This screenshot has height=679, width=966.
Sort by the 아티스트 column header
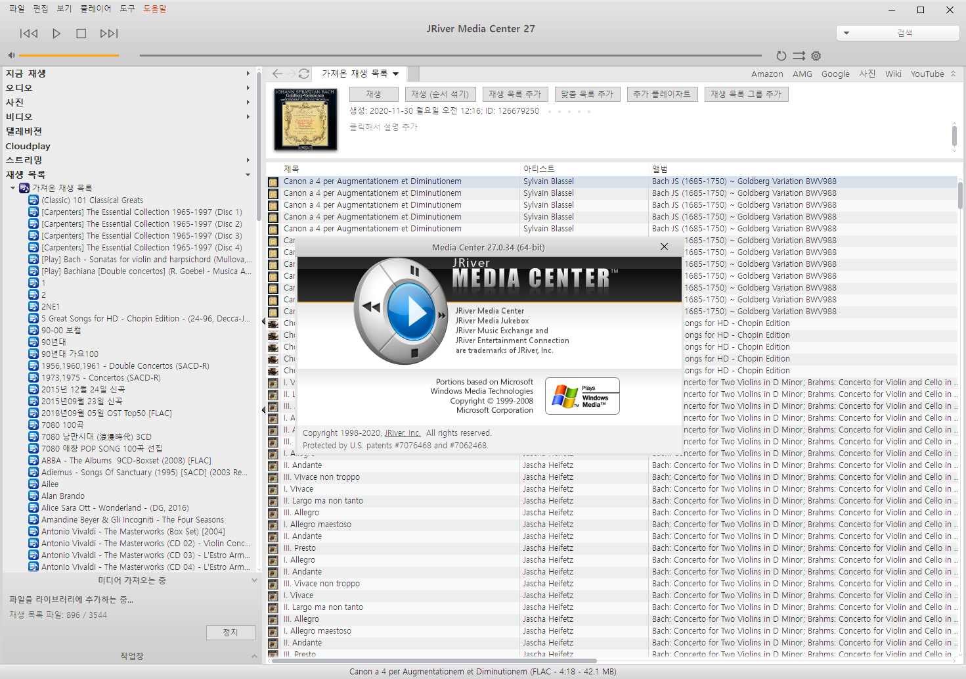[x=539, y=169]
